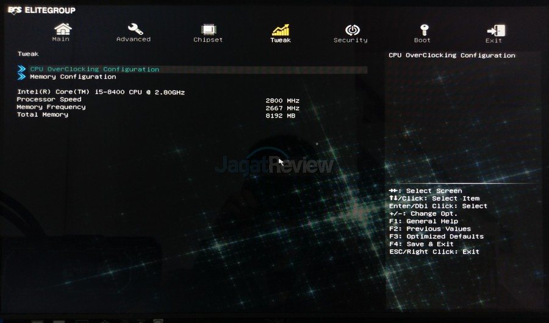The image size is (549, 323).
Task: Click the Total Memory 8192 MB value
Action: tap(281, 115)
